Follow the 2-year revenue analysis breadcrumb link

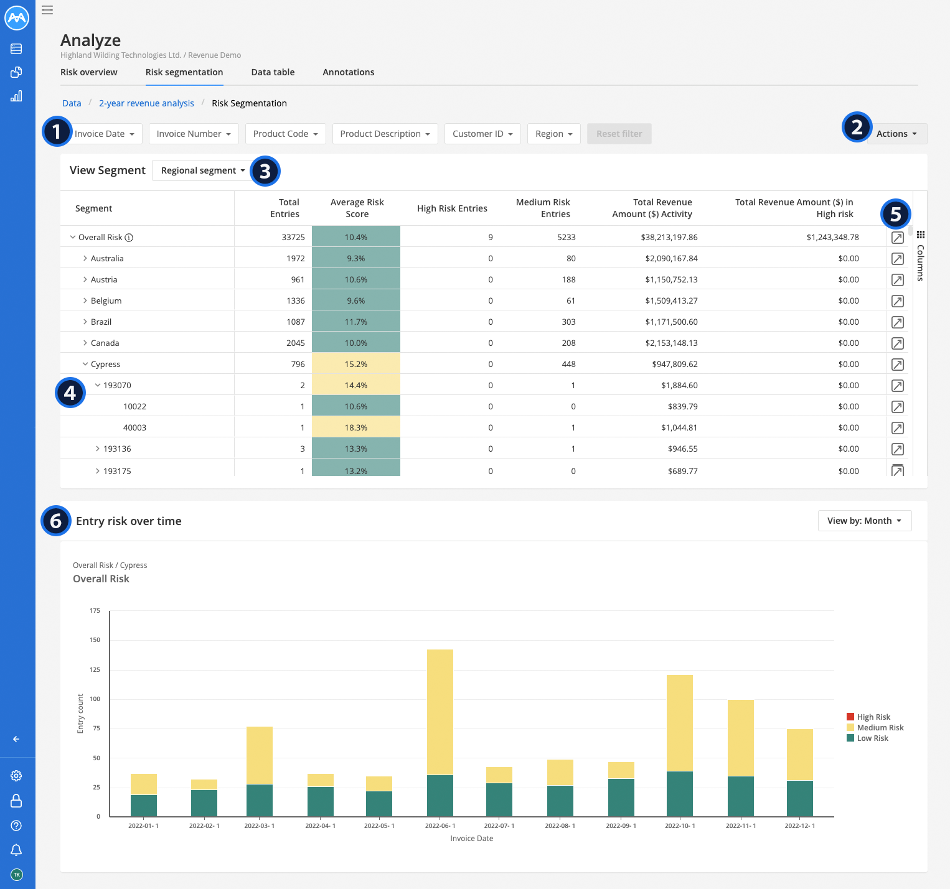tap(146, 103)
